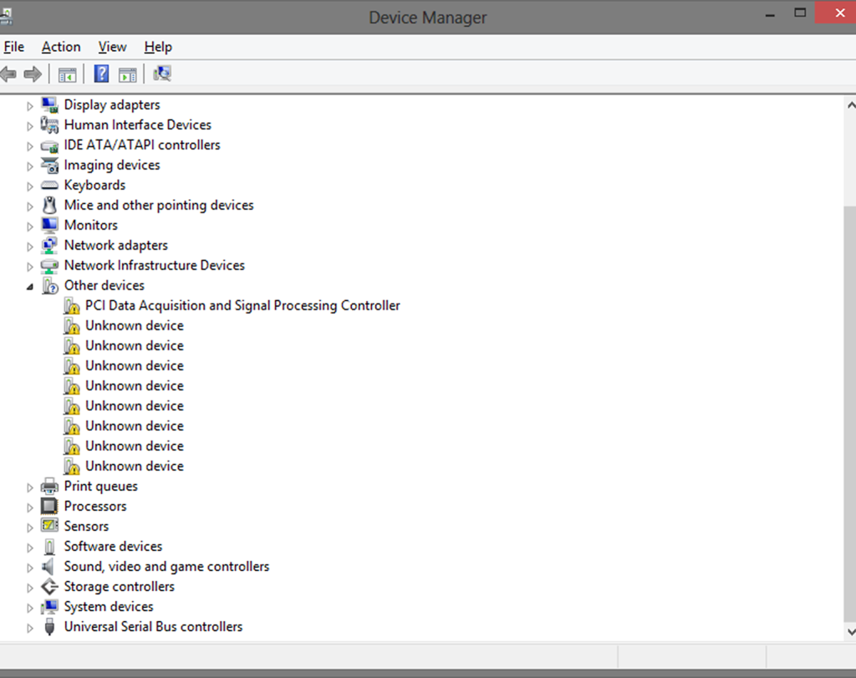Viewport: 856px width, 678px height.
Task: Select the Software devices label
Action: pos(113,547)
